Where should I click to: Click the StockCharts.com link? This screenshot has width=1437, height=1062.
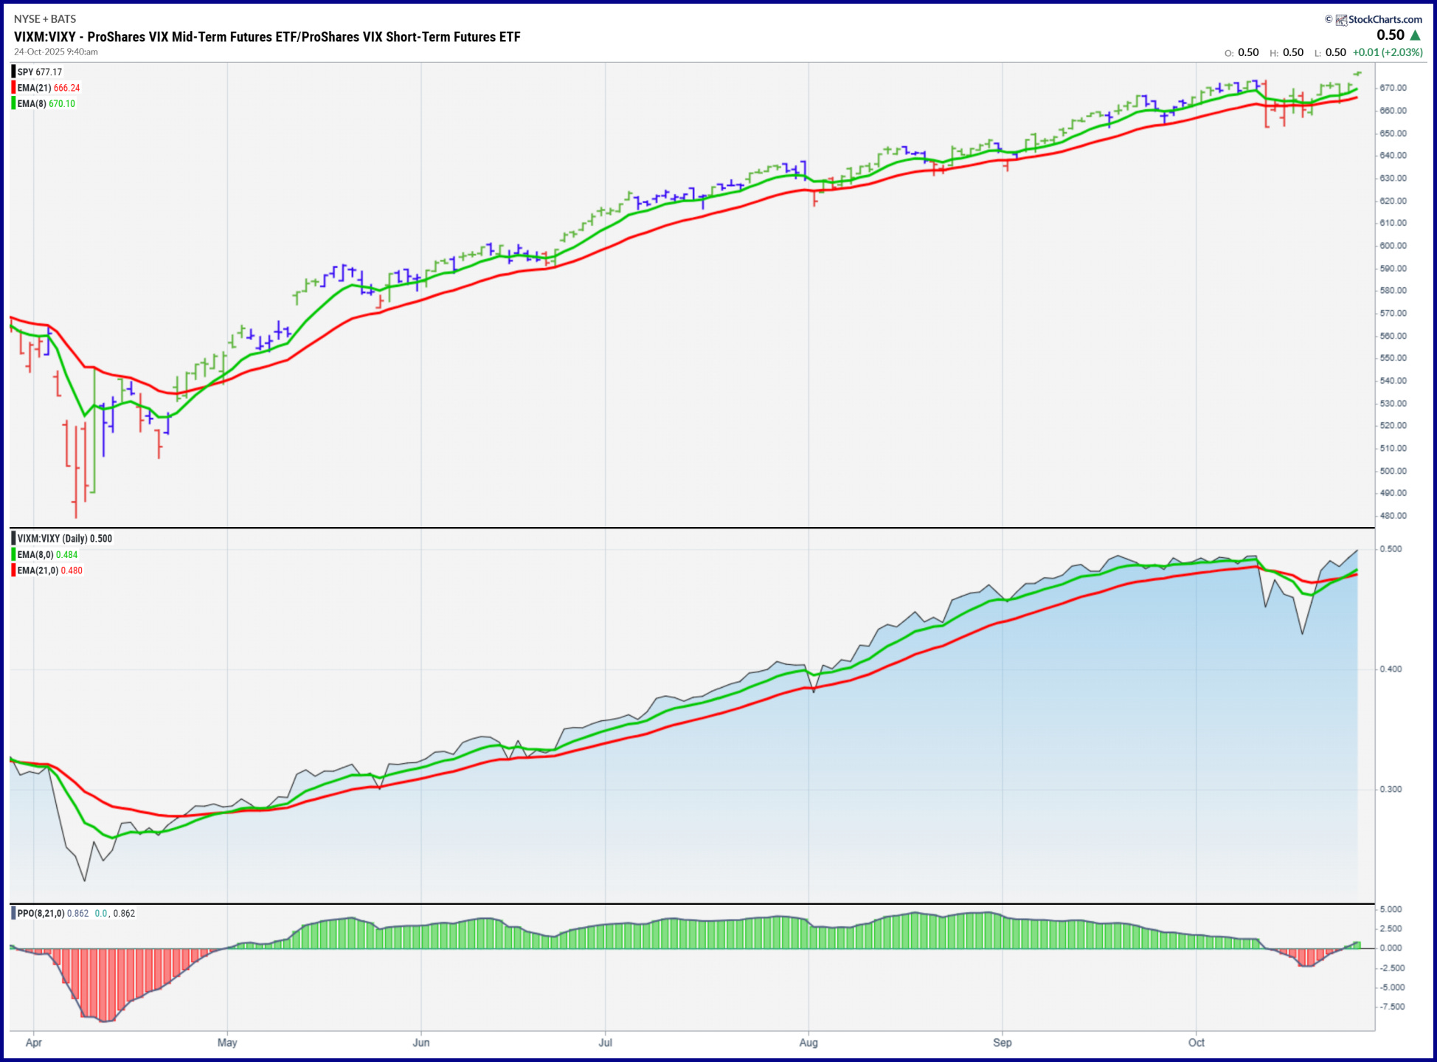pyautogui.click(x=1385, y=20)
